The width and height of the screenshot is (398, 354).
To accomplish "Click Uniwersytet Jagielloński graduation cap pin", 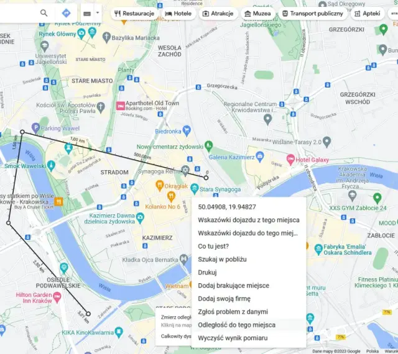I will 44,47.
